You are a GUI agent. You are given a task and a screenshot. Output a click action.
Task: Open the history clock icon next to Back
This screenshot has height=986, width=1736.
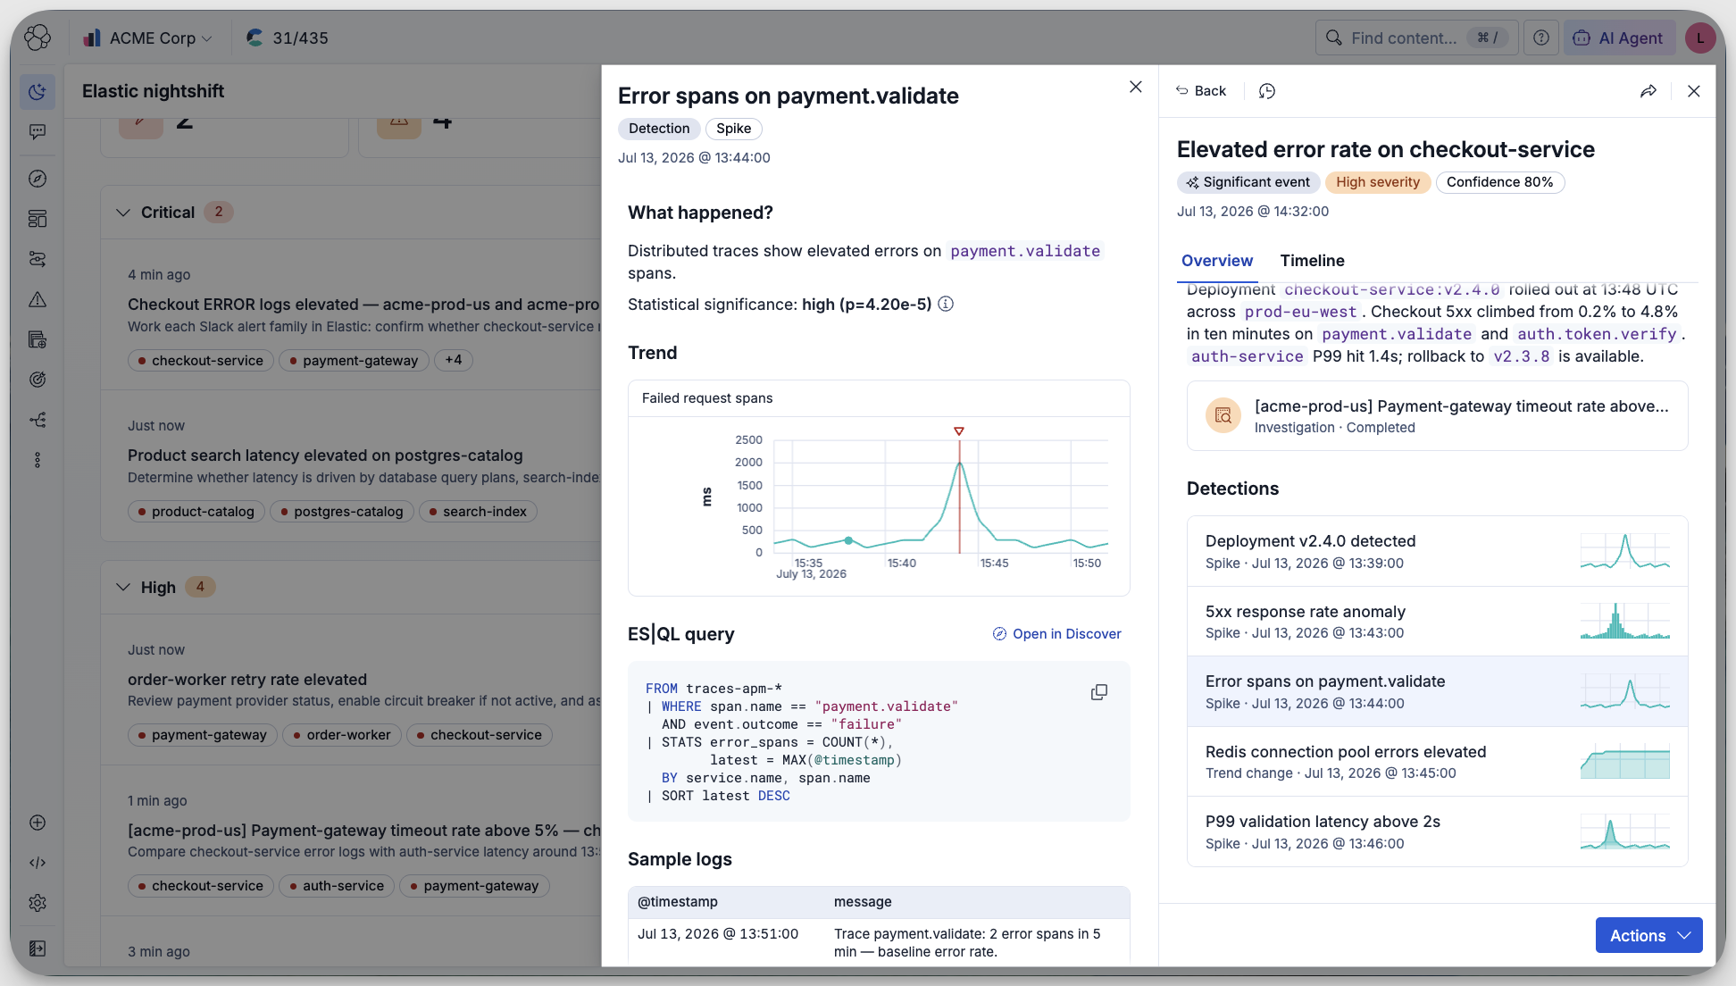[x=1267, y=91]
